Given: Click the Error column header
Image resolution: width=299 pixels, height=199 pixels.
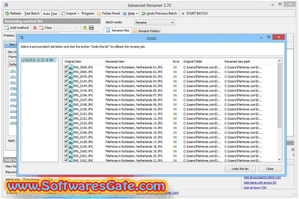Looking at the screenshot, I should coord(176,61).
